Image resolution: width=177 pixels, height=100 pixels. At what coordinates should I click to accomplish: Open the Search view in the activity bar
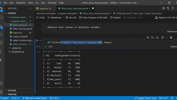pos(1,17)
